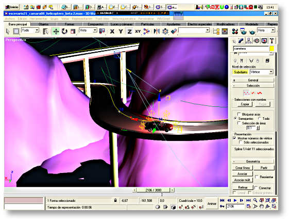The height and width of the screenshot is (222, 290).
Task: Toggle the Subobjeto selection level button
Action: (241, 72)
